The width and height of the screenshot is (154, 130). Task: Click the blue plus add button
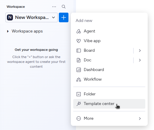point(64,17)
